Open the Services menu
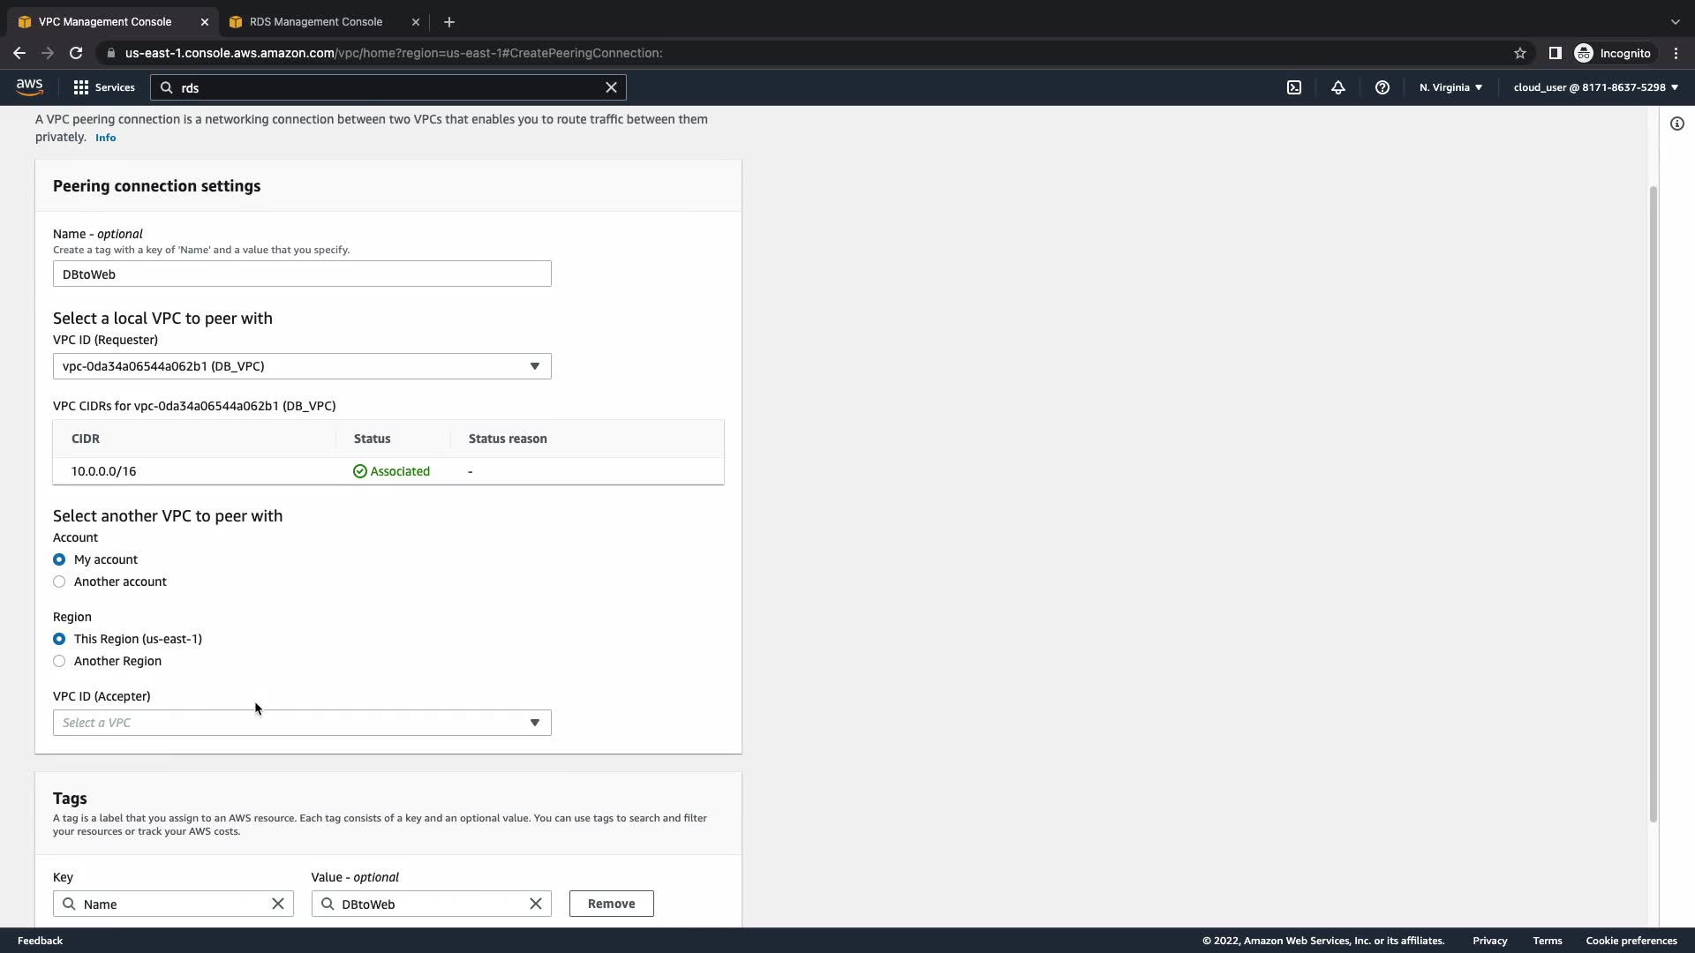 (x=104, y=87)
